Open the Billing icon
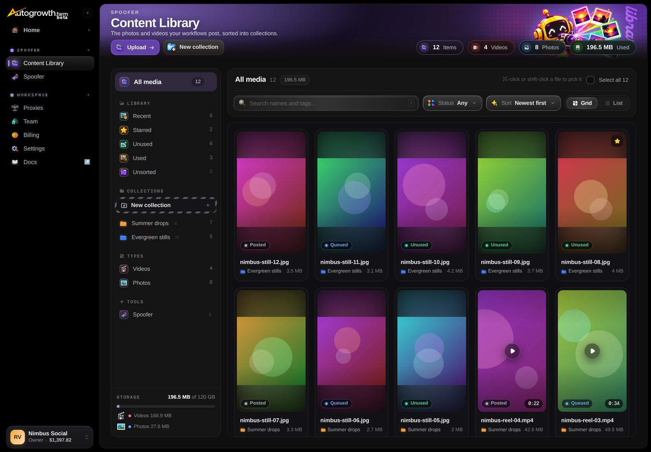The image size is (651, 452). tap(15, 135)
